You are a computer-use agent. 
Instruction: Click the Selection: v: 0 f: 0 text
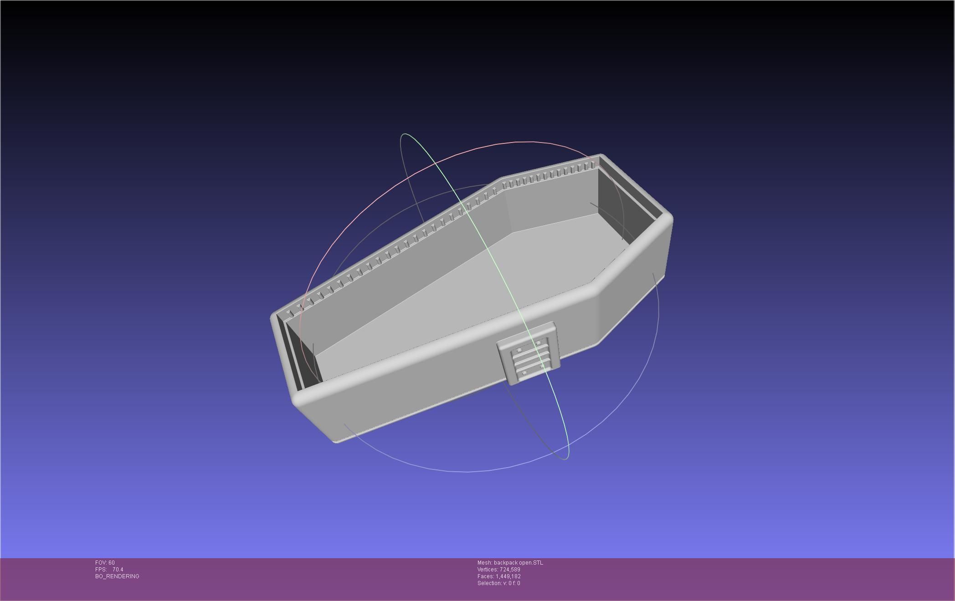pyautogui.click(x=499, y=583)
